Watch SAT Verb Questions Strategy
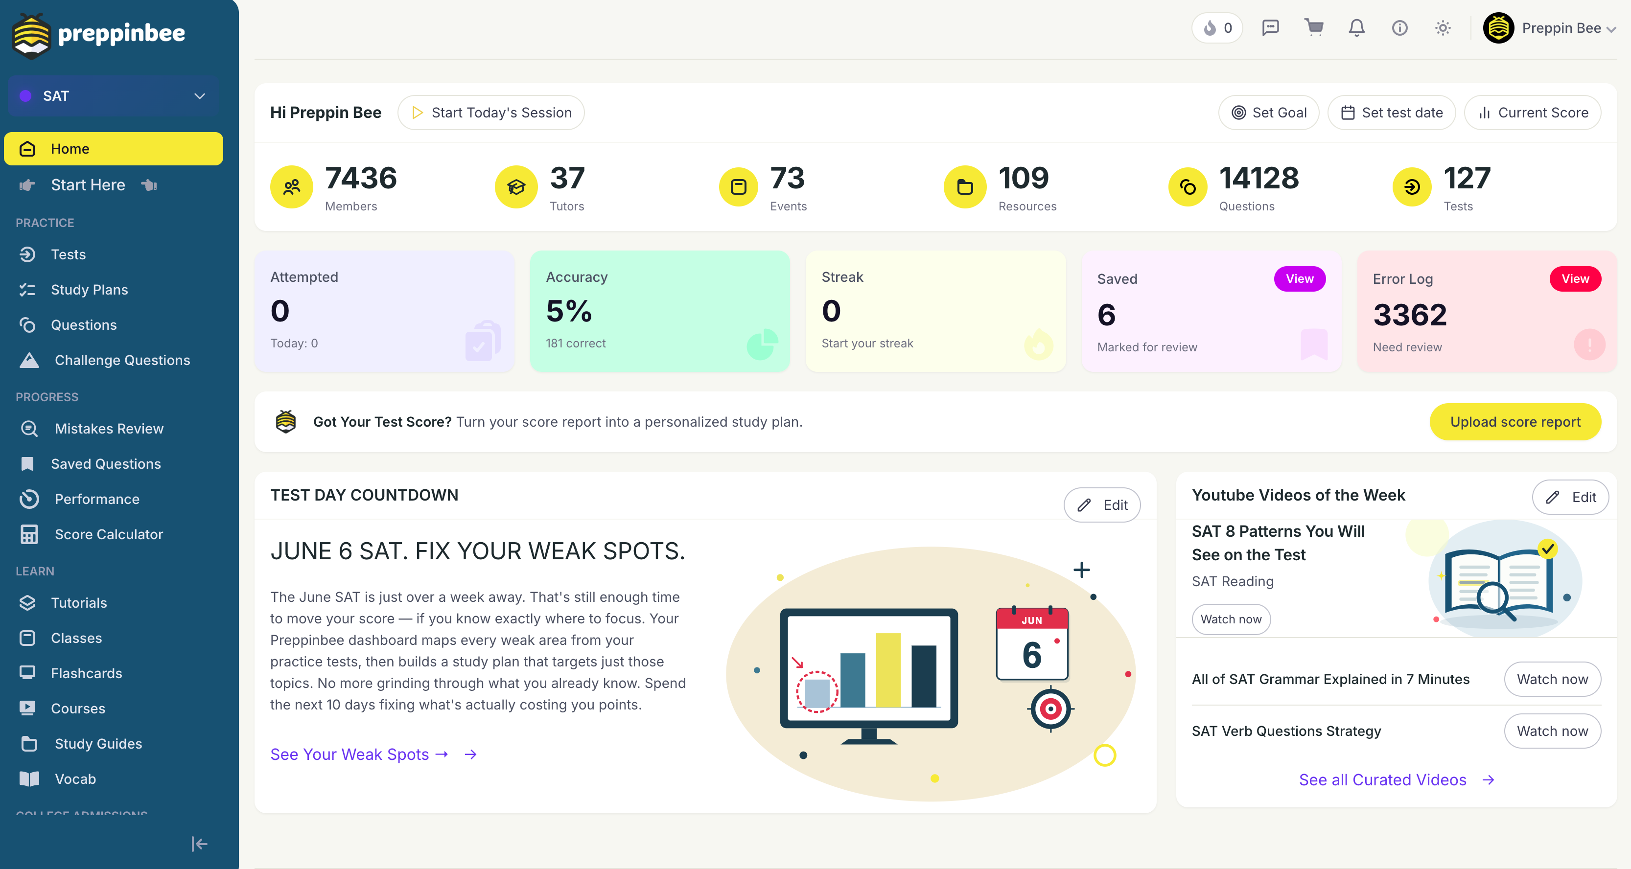 coord(1553,732)
